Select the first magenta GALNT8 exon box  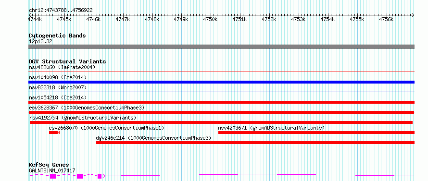tap(53, 176)
